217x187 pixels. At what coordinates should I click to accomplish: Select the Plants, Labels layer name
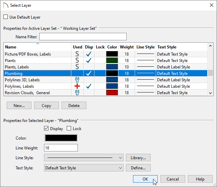click(x=17, y=67)
